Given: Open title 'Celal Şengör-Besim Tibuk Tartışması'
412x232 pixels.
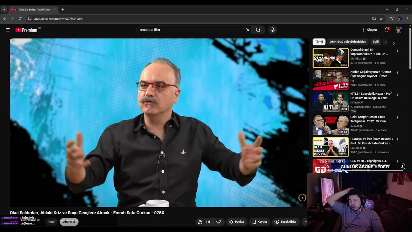Looking at the screenshot, I should tap(370, 119).
